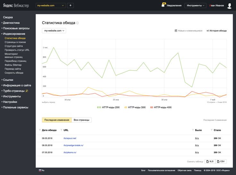Switch to the Новые и изменившиеся view

189,31
